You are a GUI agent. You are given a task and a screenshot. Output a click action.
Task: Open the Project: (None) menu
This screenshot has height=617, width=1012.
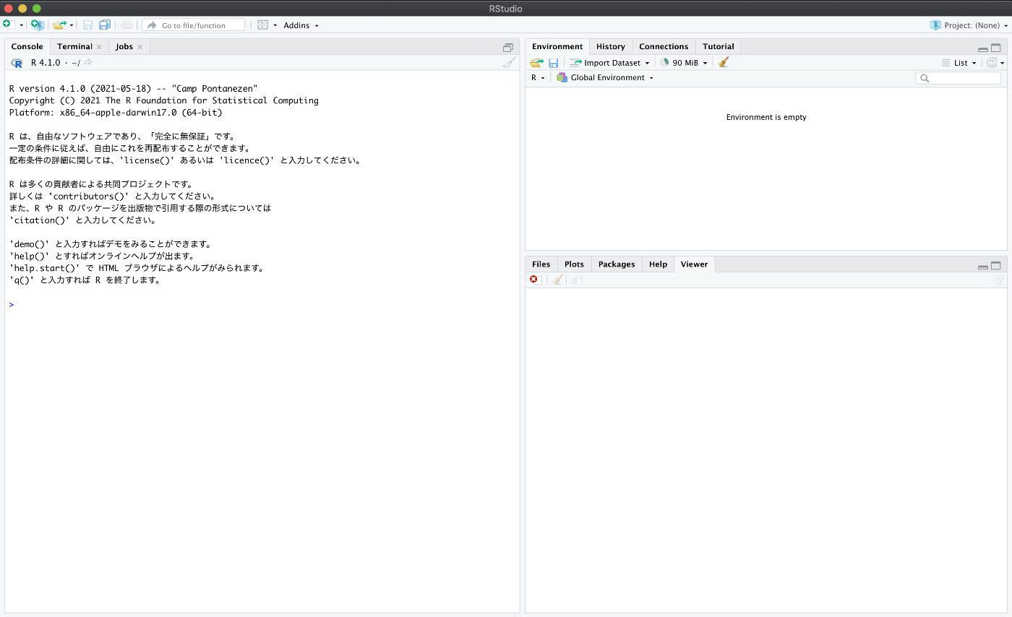(969, 25)
